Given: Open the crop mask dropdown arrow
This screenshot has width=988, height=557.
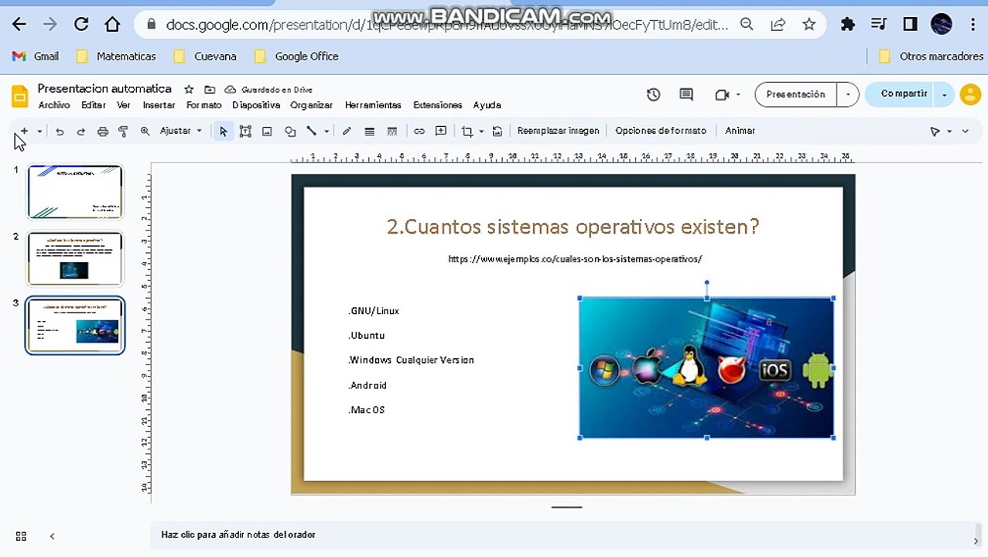Looking at the screenshot, I should [x=481, y=132].
